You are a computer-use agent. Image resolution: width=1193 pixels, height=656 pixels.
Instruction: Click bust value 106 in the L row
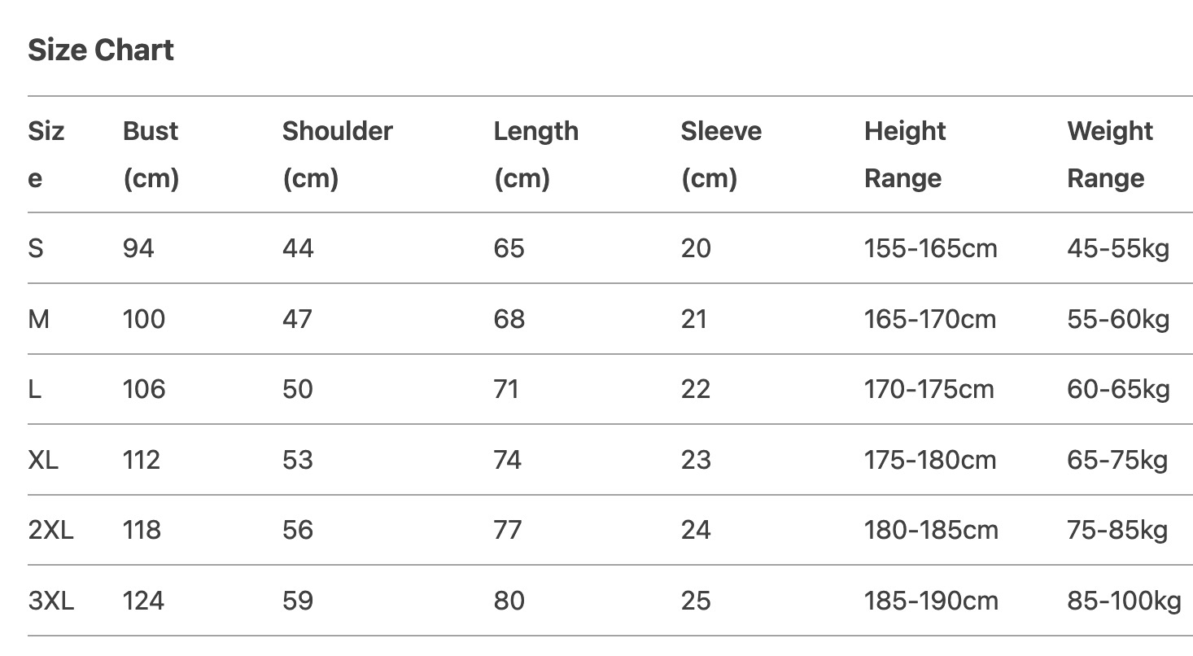pyautogui.click(x=144, y=389)
